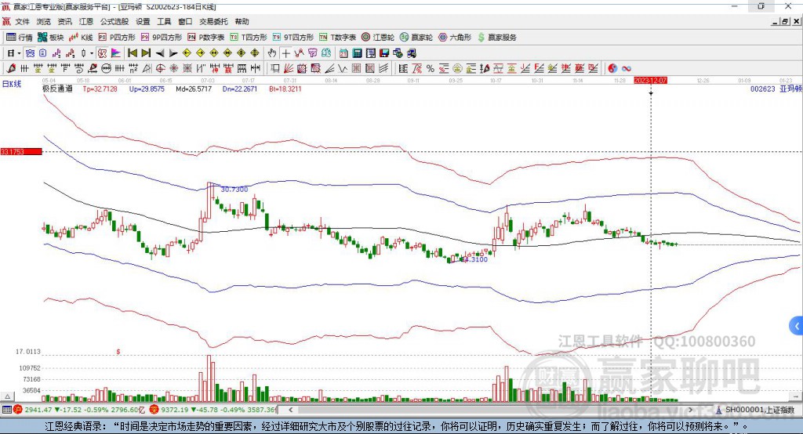Viewport: 803px width, 434px height.
Task: Click the 30.7300 high price label
Action: point(234,190)
